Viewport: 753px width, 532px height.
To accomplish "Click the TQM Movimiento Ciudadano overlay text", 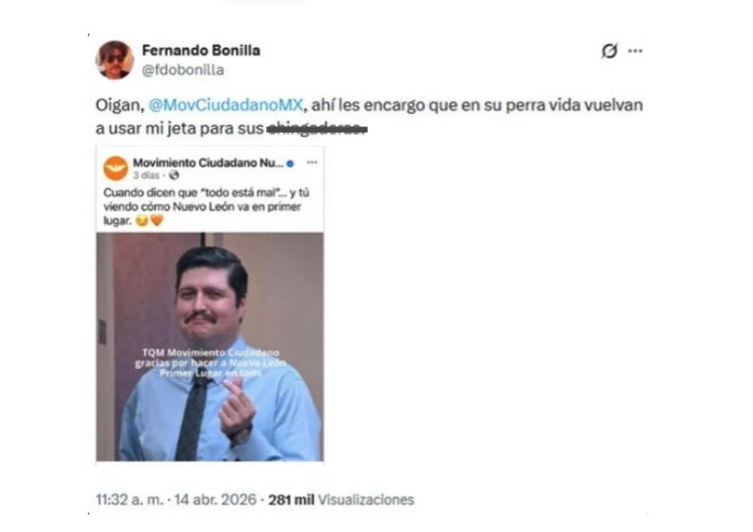I will [x=211, y=363].
